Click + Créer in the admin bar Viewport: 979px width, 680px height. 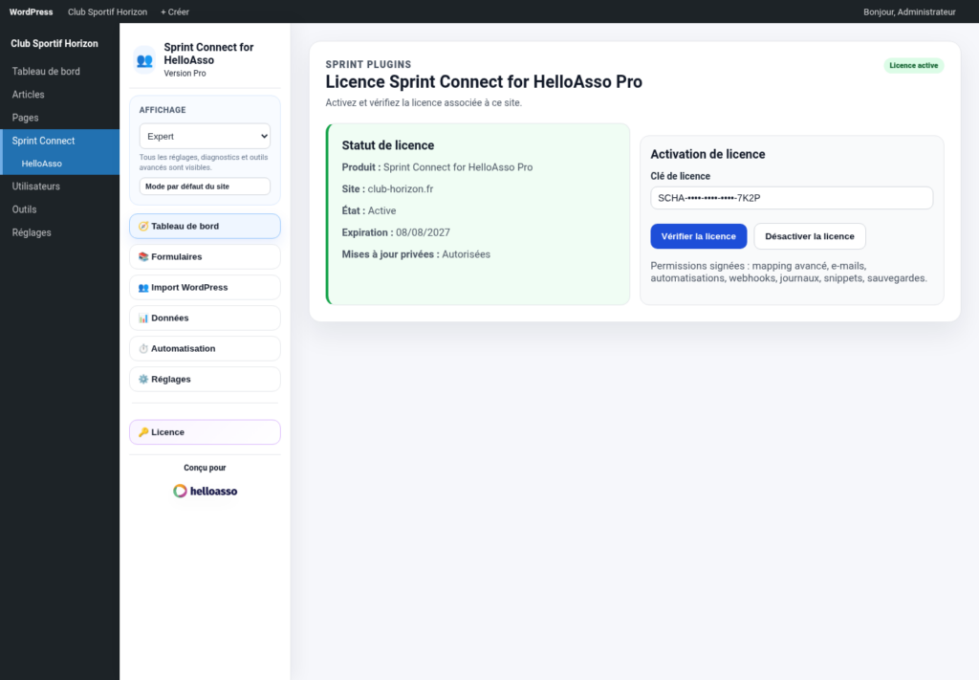point(175,11)
